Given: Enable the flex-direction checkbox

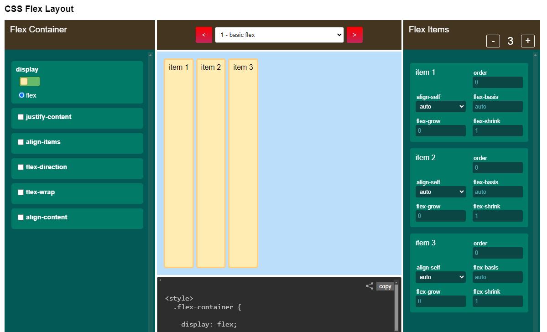Looking at the screenshot, I should tap(21, 167).
